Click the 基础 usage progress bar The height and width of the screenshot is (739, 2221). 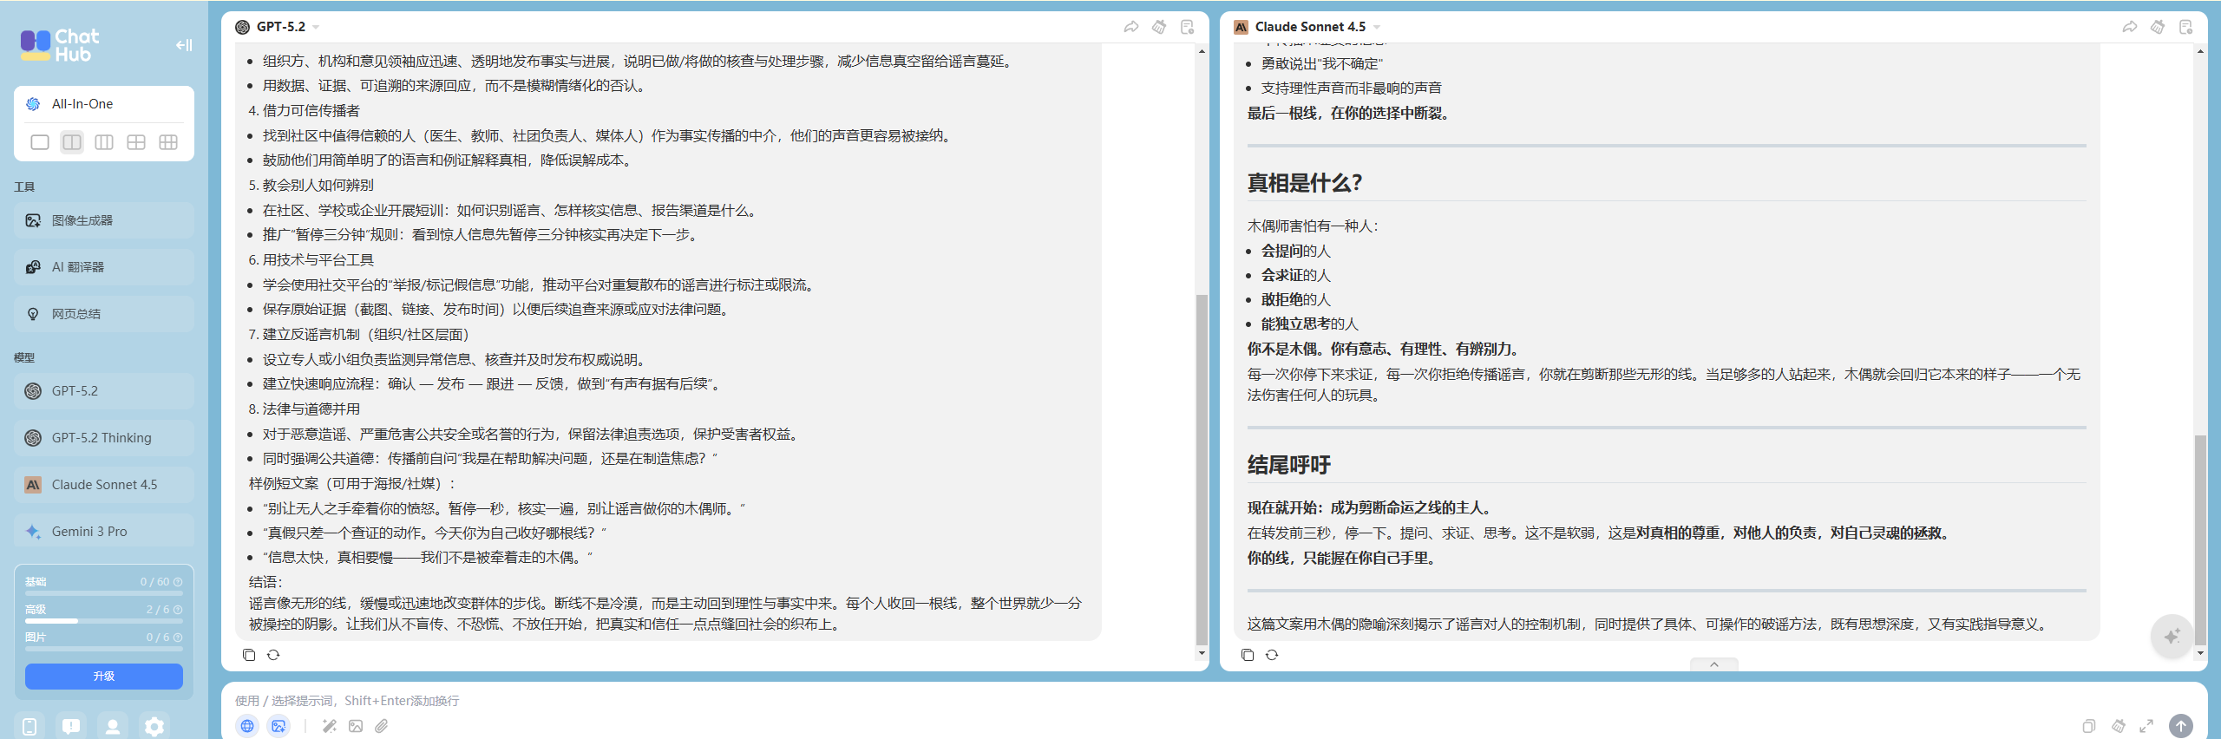[104, 593]
